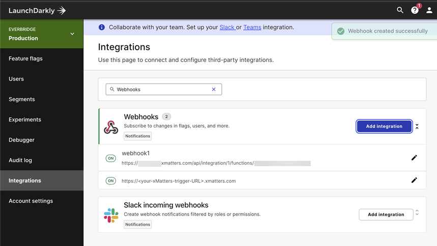View the Audit log
The height and width of the screenshot is (246, 437).
(x=20, y=160)
